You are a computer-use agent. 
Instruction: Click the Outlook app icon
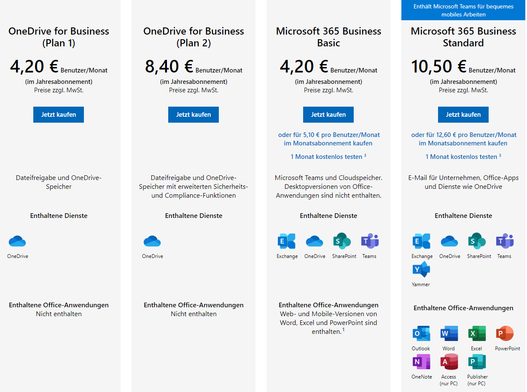(421, 333)
